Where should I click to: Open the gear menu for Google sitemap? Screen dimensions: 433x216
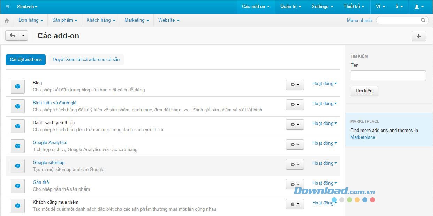[295, 164]
